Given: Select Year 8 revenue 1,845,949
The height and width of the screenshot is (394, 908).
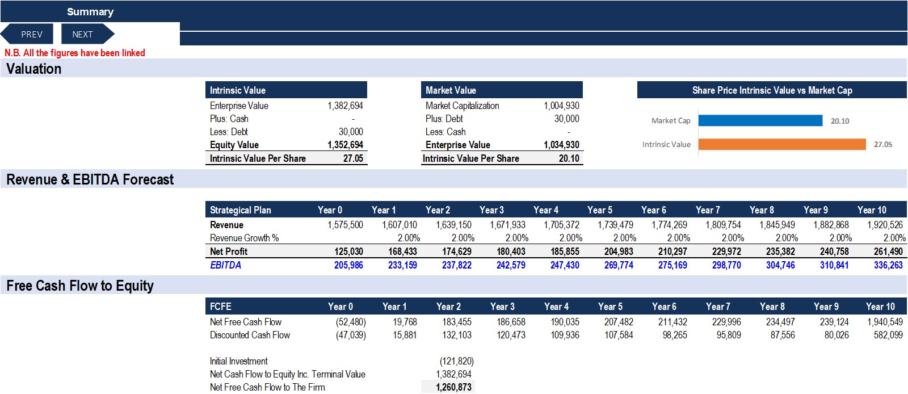Looking at the screenshot, I should [x=777, y=225].
